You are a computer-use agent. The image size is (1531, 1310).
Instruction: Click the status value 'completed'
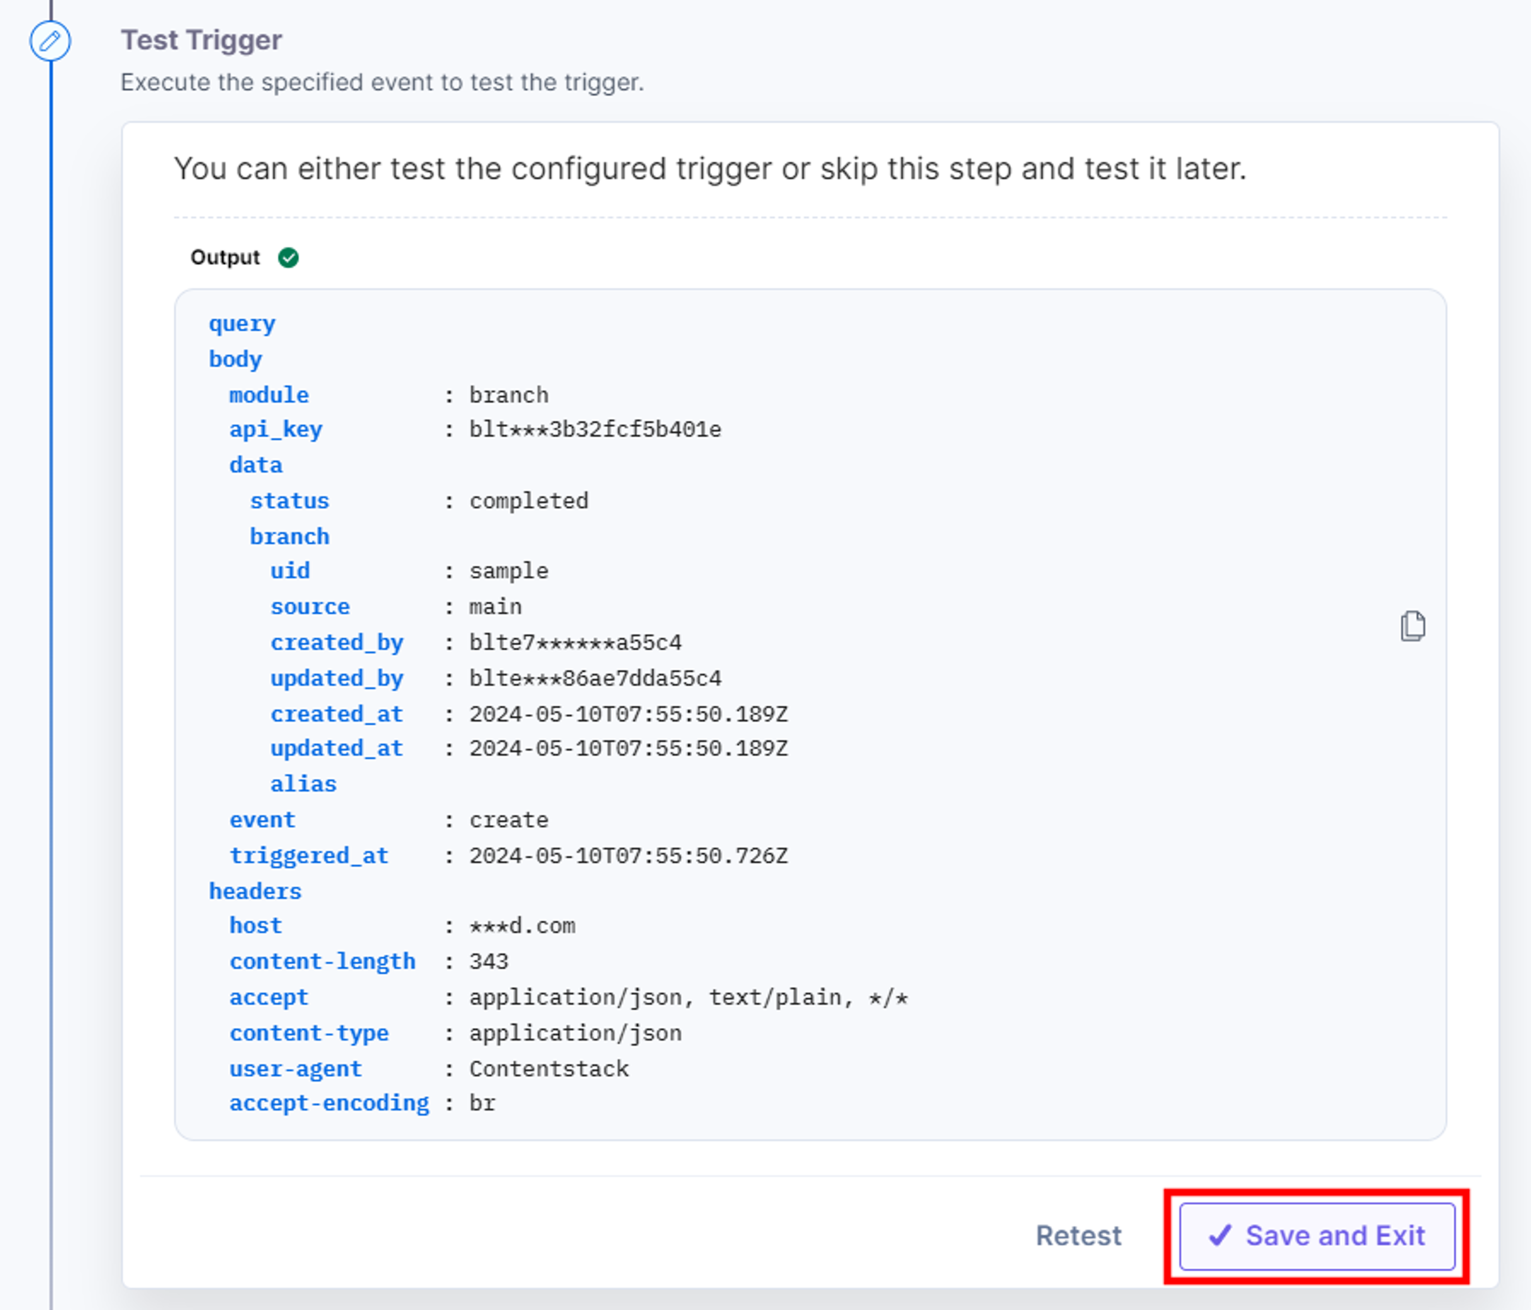529,501
